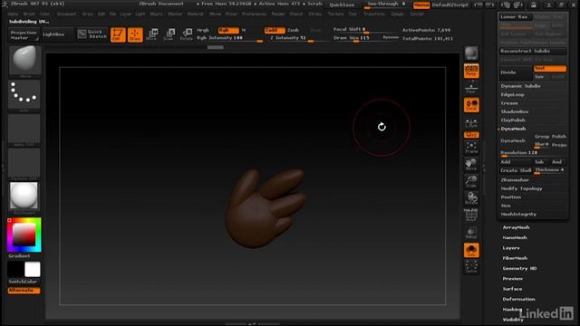Image resolution: width=580 pixels, height=326 pixels.
Task: Expand the Deformation palette section
Action: pyautogui.click(x=518, y=299)
